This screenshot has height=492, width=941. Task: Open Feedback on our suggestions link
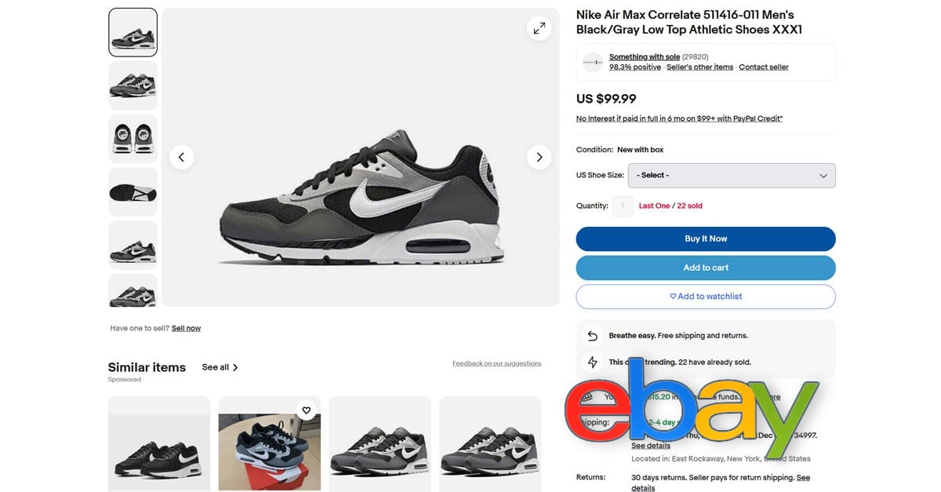click(496, 363)
